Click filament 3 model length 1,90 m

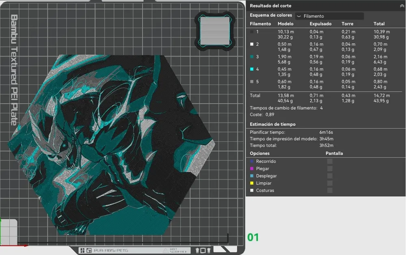coord(284,57)
